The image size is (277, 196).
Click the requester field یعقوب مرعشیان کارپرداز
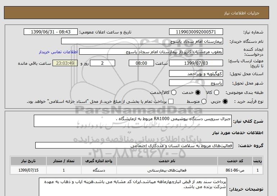pos(151,52)
